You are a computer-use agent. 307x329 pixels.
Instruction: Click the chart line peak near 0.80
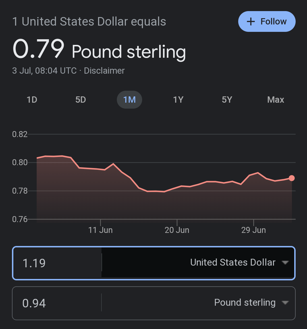click(x=113, y=164)
